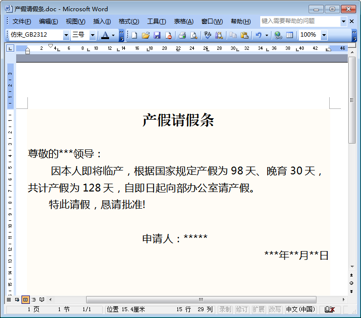Open Print Preview magnifier icon
Image resolution: width=361 pixels, height=318 pixels.
[x=194, y=35]
